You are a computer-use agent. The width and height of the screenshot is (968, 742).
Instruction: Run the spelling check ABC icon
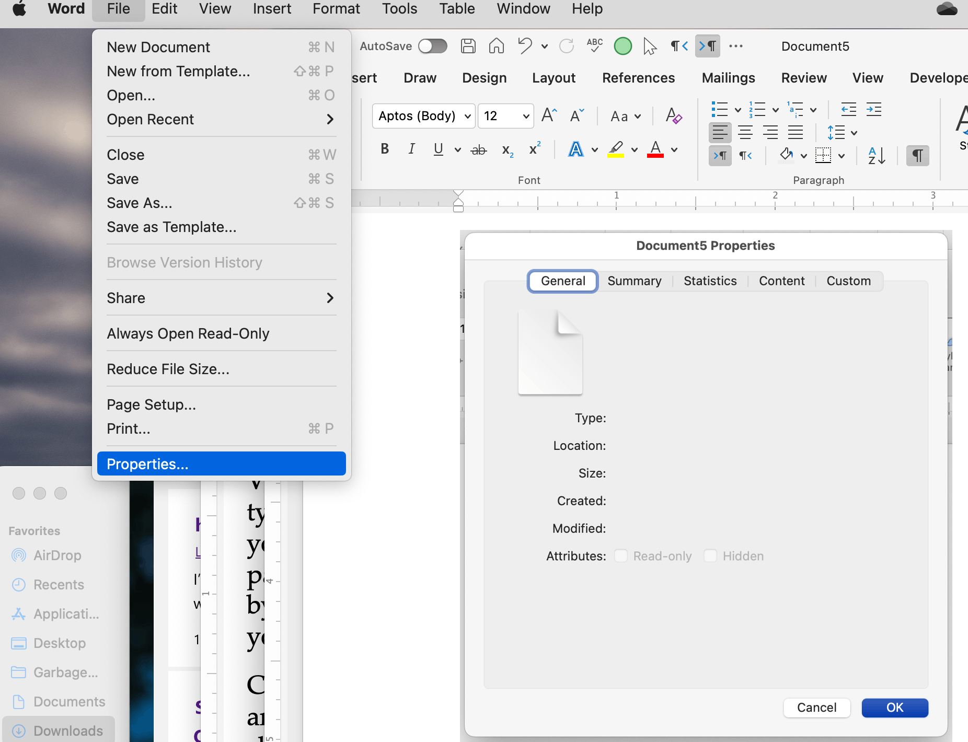(595, 46)
